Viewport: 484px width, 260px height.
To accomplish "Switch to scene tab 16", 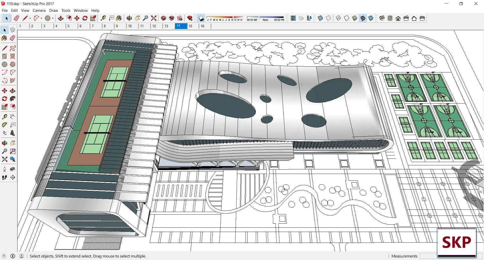I will point(205,26).
